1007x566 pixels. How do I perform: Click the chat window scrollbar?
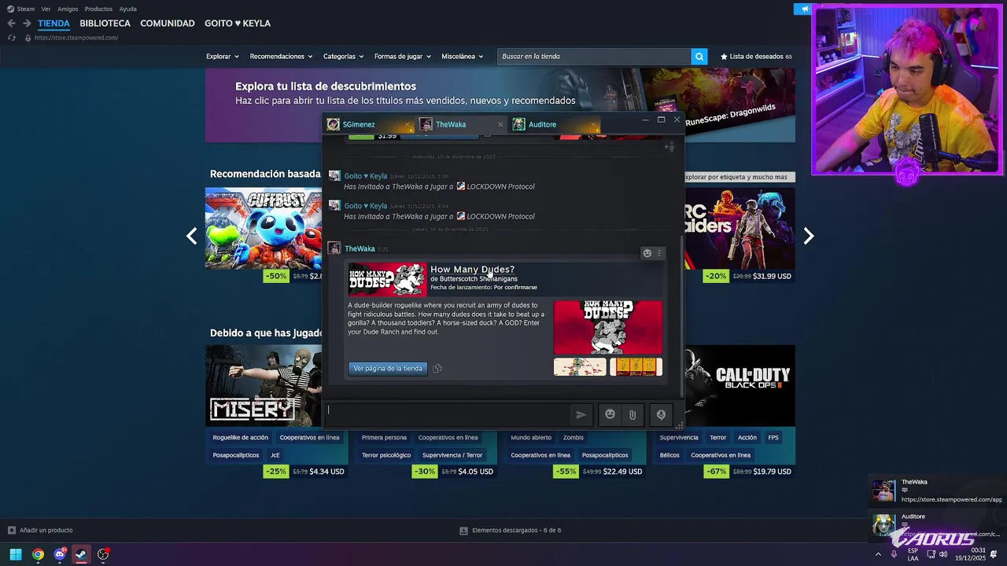[x=681, y=314]
